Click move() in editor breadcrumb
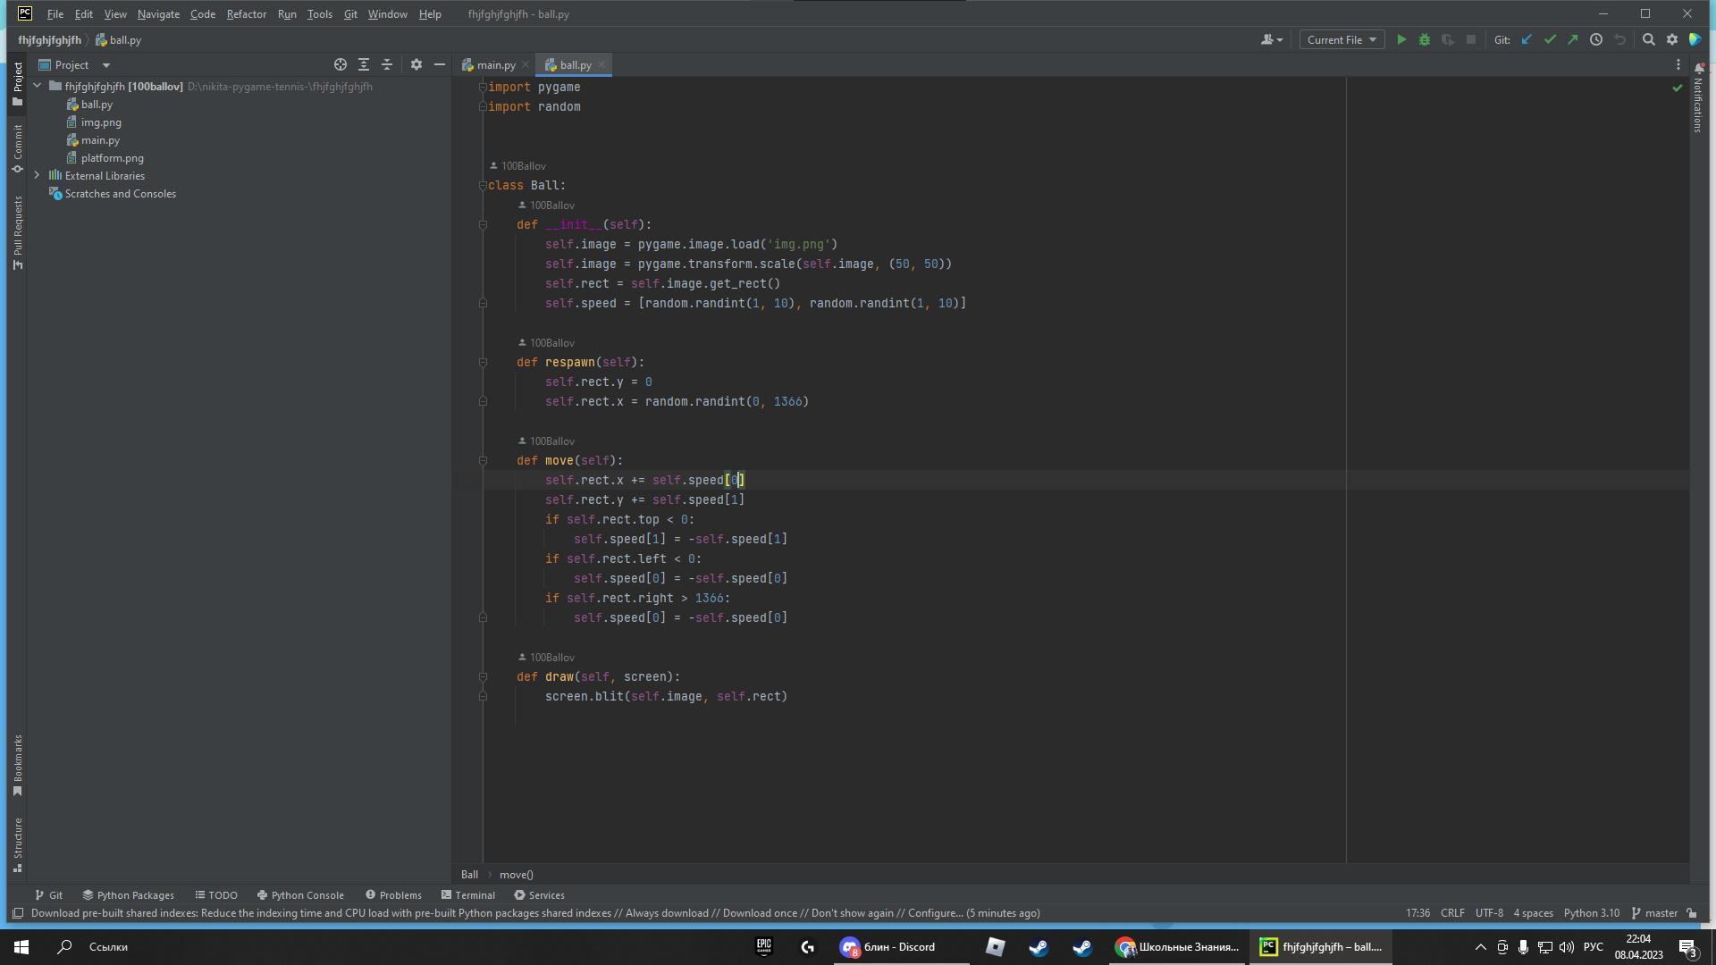This screenshot has height=965, width=1716. 516,875
